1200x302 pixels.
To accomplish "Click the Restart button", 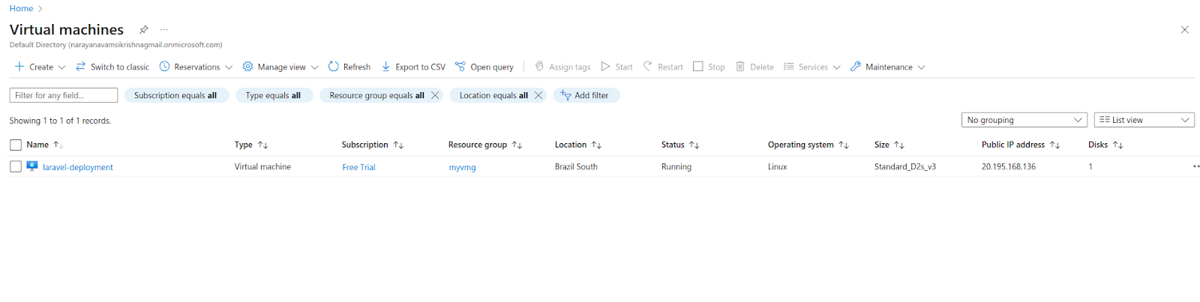I will pos(663,67).
